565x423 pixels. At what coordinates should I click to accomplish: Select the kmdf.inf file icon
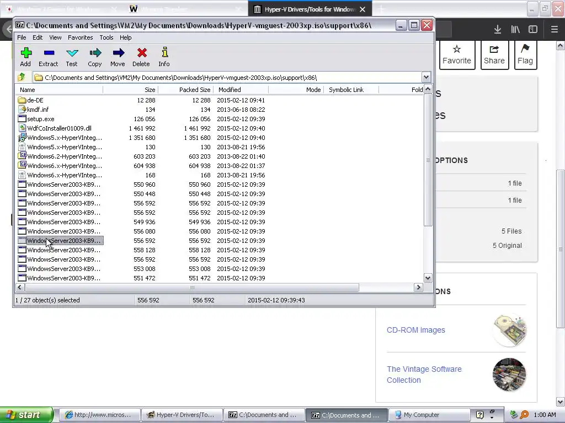pos(22,110)
